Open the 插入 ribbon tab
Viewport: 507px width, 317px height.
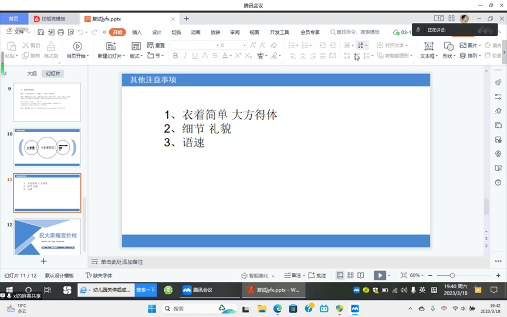[137, 32]
